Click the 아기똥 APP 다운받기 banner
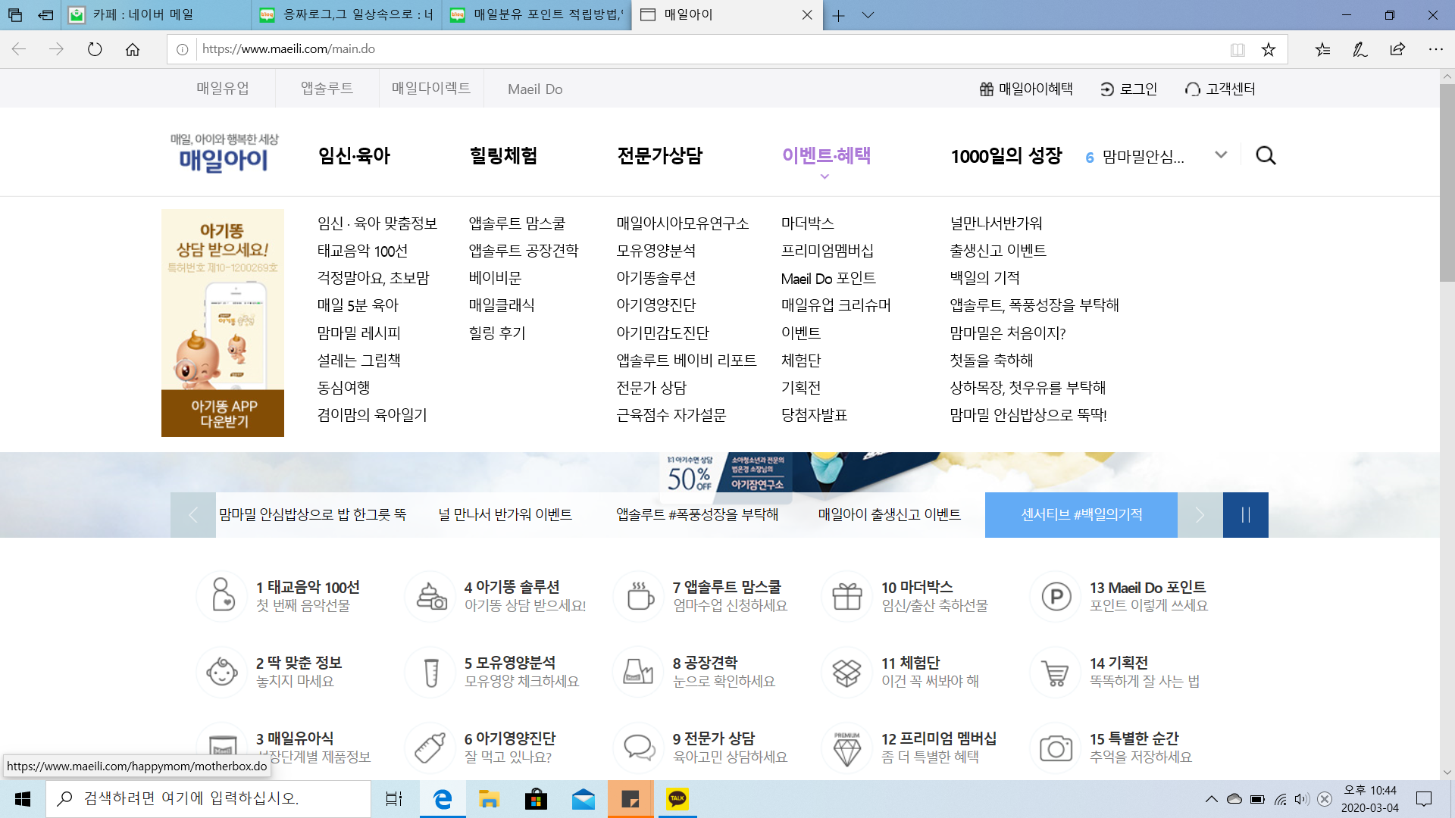Screen dimensions: 1455x818 click(x=223, y=323)
